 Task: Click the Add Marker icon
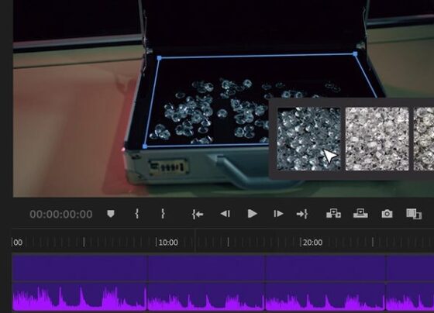click(111, 214)
